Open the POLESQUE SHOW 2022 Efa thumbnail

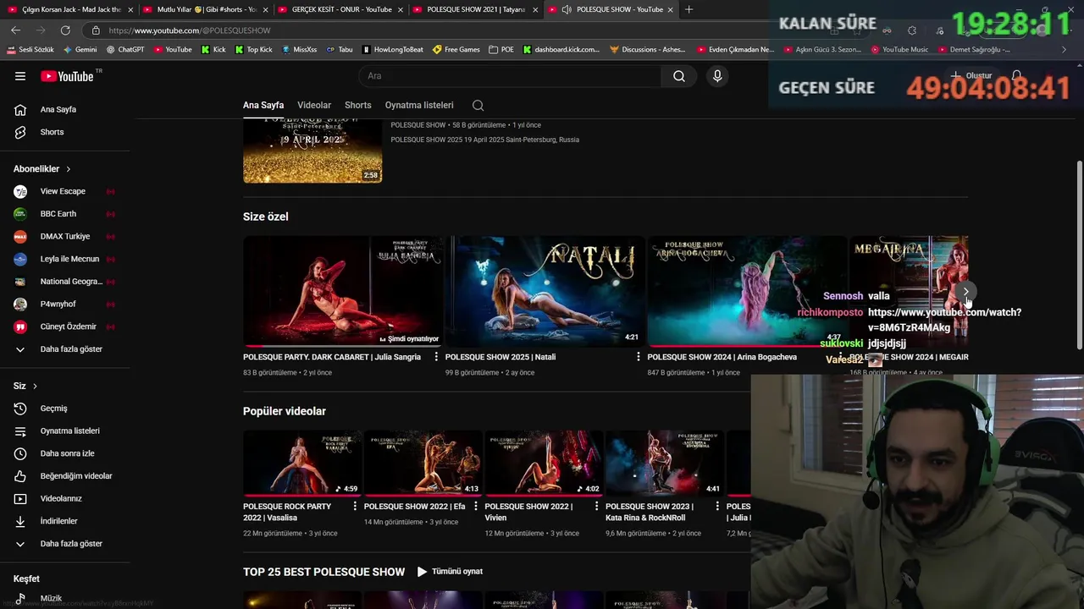click(x=423, y=463)
